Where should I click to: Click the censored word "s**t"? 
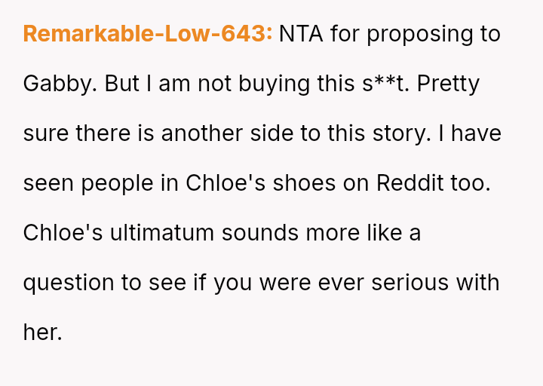(x=385, y=84)
